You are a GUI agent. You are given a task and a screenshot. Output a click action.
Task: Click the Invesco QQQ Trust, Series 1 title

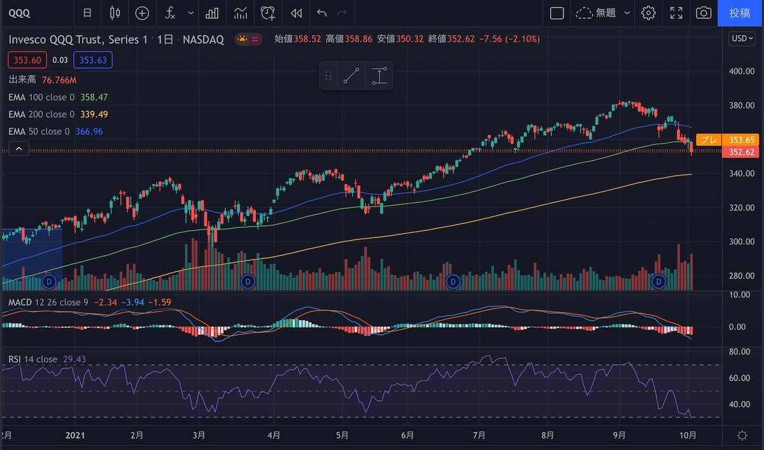[78, 39]
